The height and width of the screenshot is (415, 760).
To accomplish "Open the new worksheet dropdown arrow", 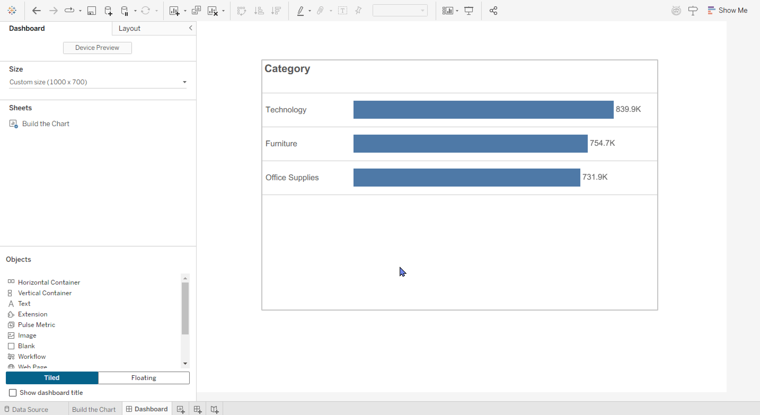I will (x=185, y=11).
